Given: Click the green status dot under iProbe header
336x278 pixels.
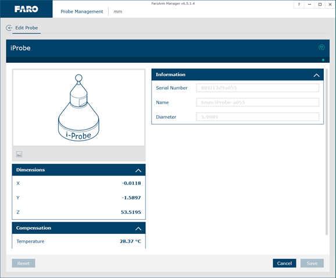Looking at the screenshot, I should click(x=323, y=60).
